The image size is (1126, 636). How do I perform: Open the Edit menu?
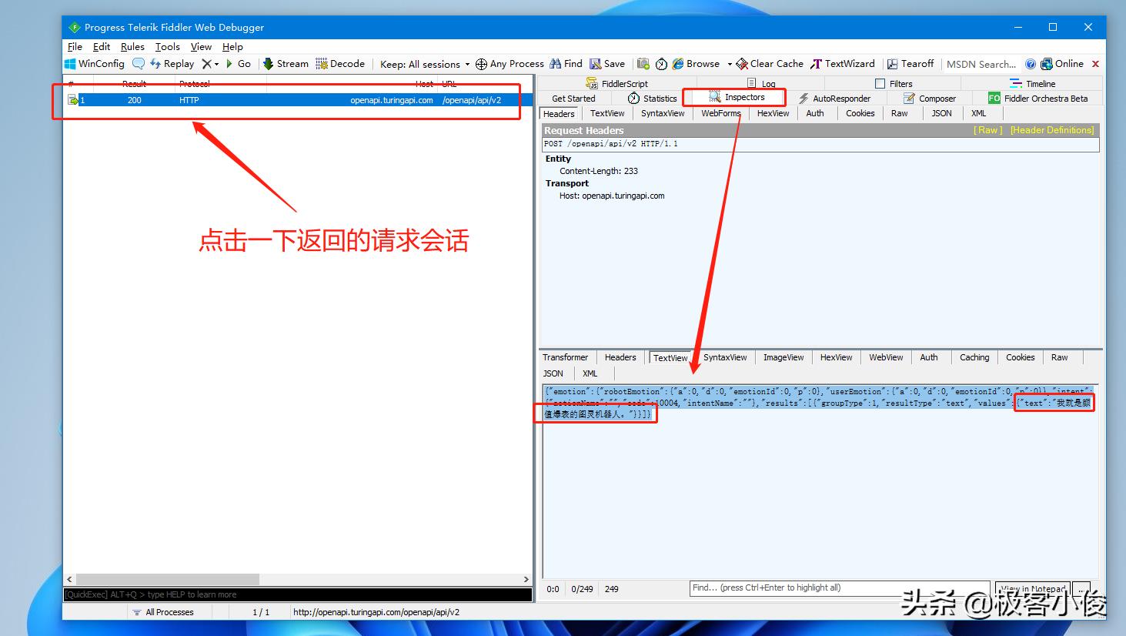click(102, 47)
